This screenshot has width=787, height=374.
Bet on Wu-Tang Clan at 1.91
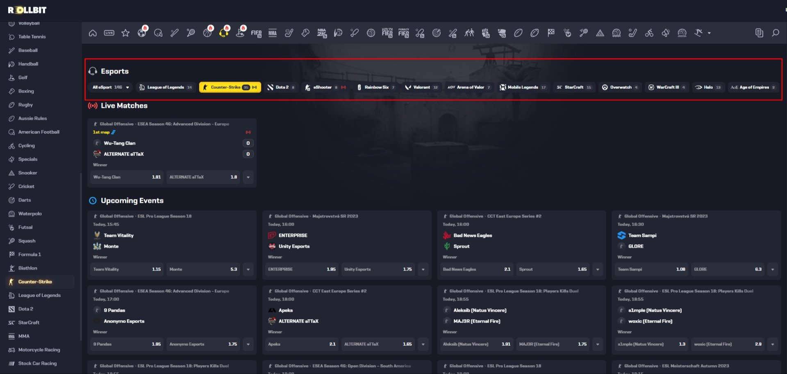pos(127,177)
